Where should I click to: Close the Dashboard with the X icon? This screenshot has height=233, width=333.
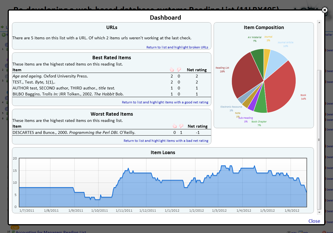pyautogui.click(x=324, y=10)
